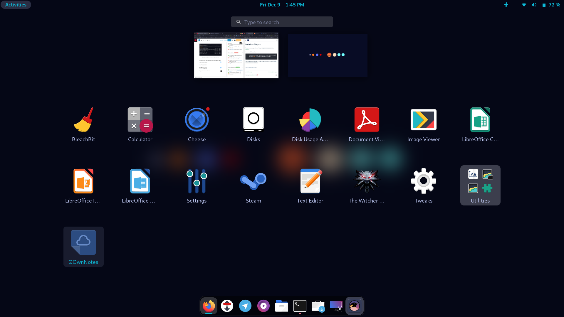
Task: Open GNOME Tweaks
Action: (x=423, y=181)
